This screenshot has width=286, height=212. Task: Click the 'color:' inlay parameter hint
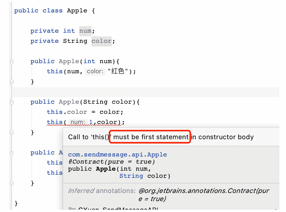(95, 72)
